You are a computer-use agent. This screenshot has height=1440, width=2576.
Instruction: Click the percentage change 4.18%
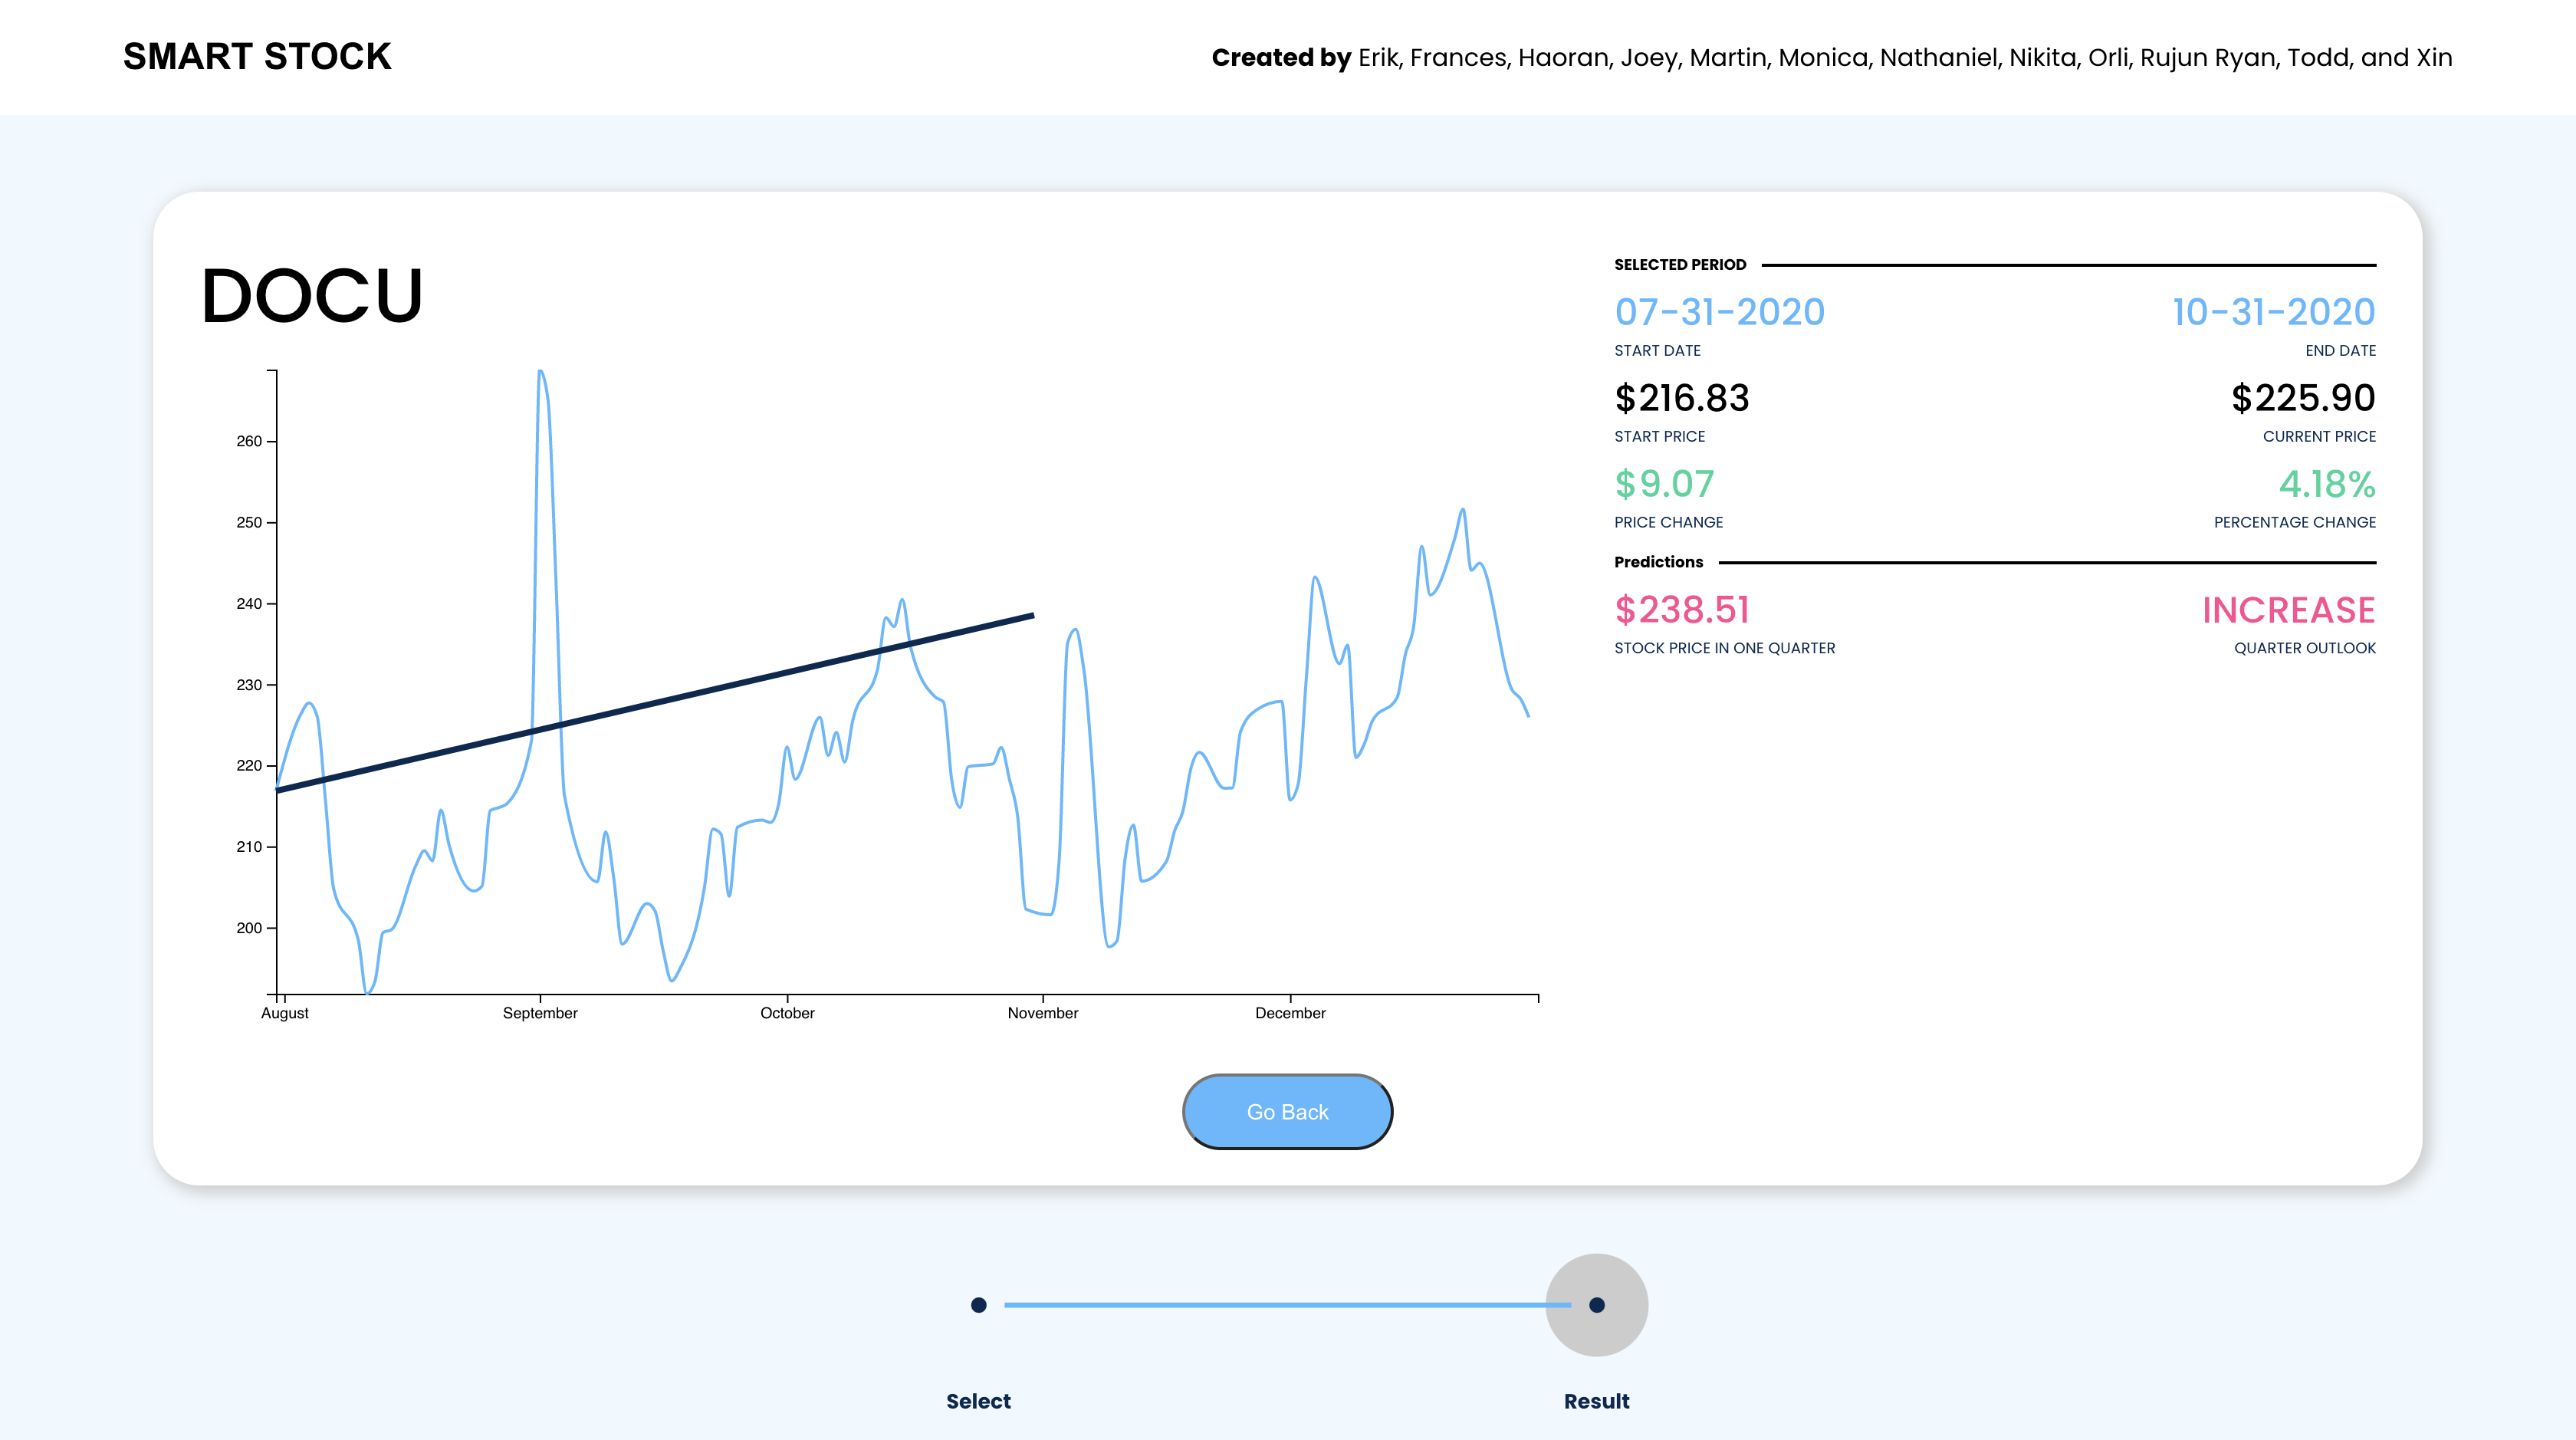click(x=2327, y=484)
